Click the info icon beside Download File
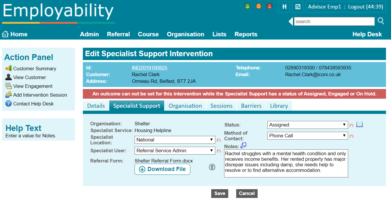391x200 pixels. pos(212,167)
